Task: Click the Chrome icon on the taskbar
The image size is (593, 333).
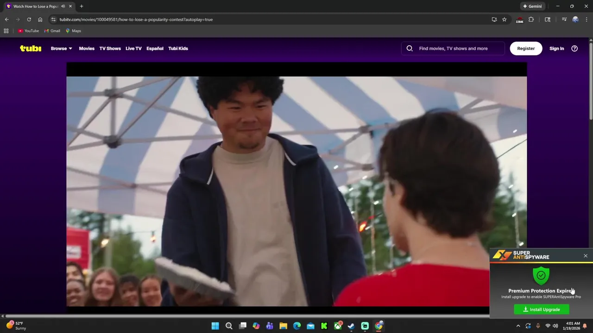Action: tap(379, 326)
